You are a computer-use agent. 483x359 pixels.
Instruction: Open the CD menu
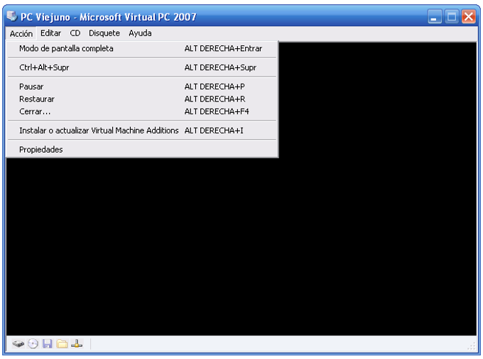coord(75,33)
